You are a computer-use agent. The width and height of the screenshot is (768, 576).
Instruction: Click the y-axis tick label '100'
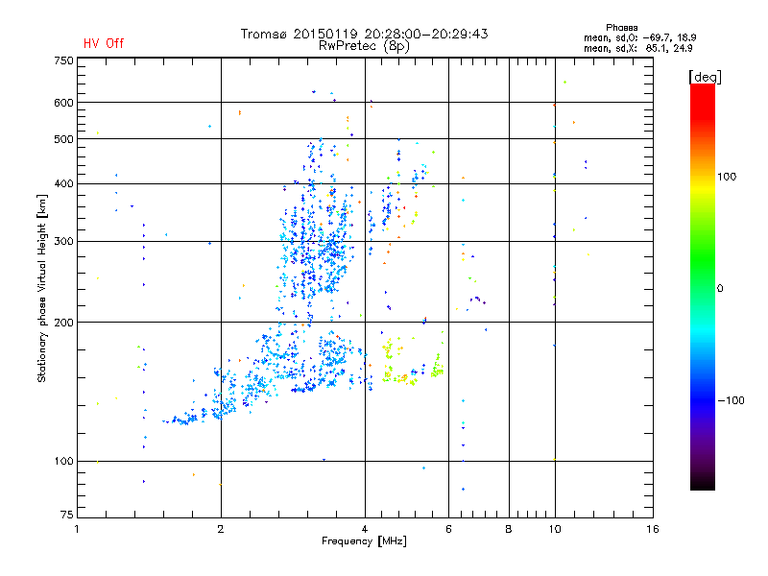[63, 461]
